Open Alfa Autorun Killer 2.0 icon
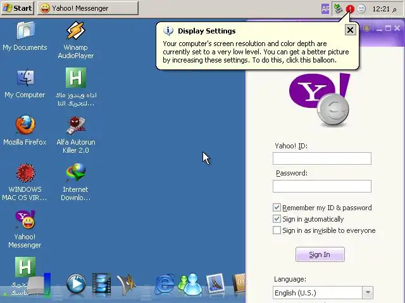 76,134
